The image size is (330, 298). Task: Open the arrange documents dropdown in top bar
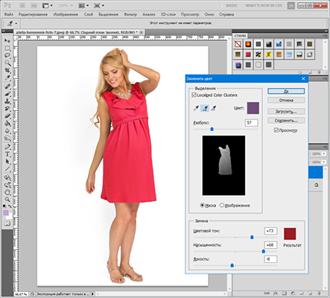(83, 5)
